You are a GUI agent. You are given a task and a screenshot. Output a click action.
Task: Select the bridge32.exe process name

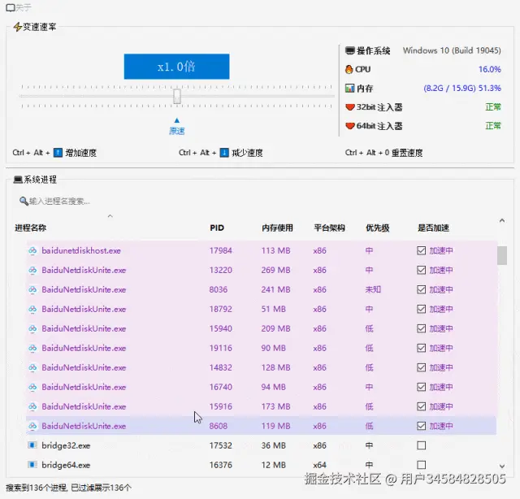coord(66,445)
